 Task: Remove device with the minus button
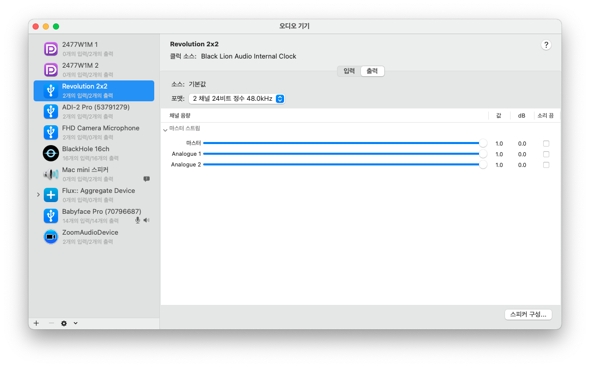51,323
